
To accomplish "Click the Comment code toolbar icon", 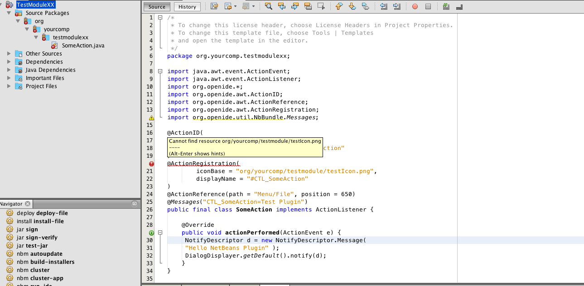I will pos(446,6).
